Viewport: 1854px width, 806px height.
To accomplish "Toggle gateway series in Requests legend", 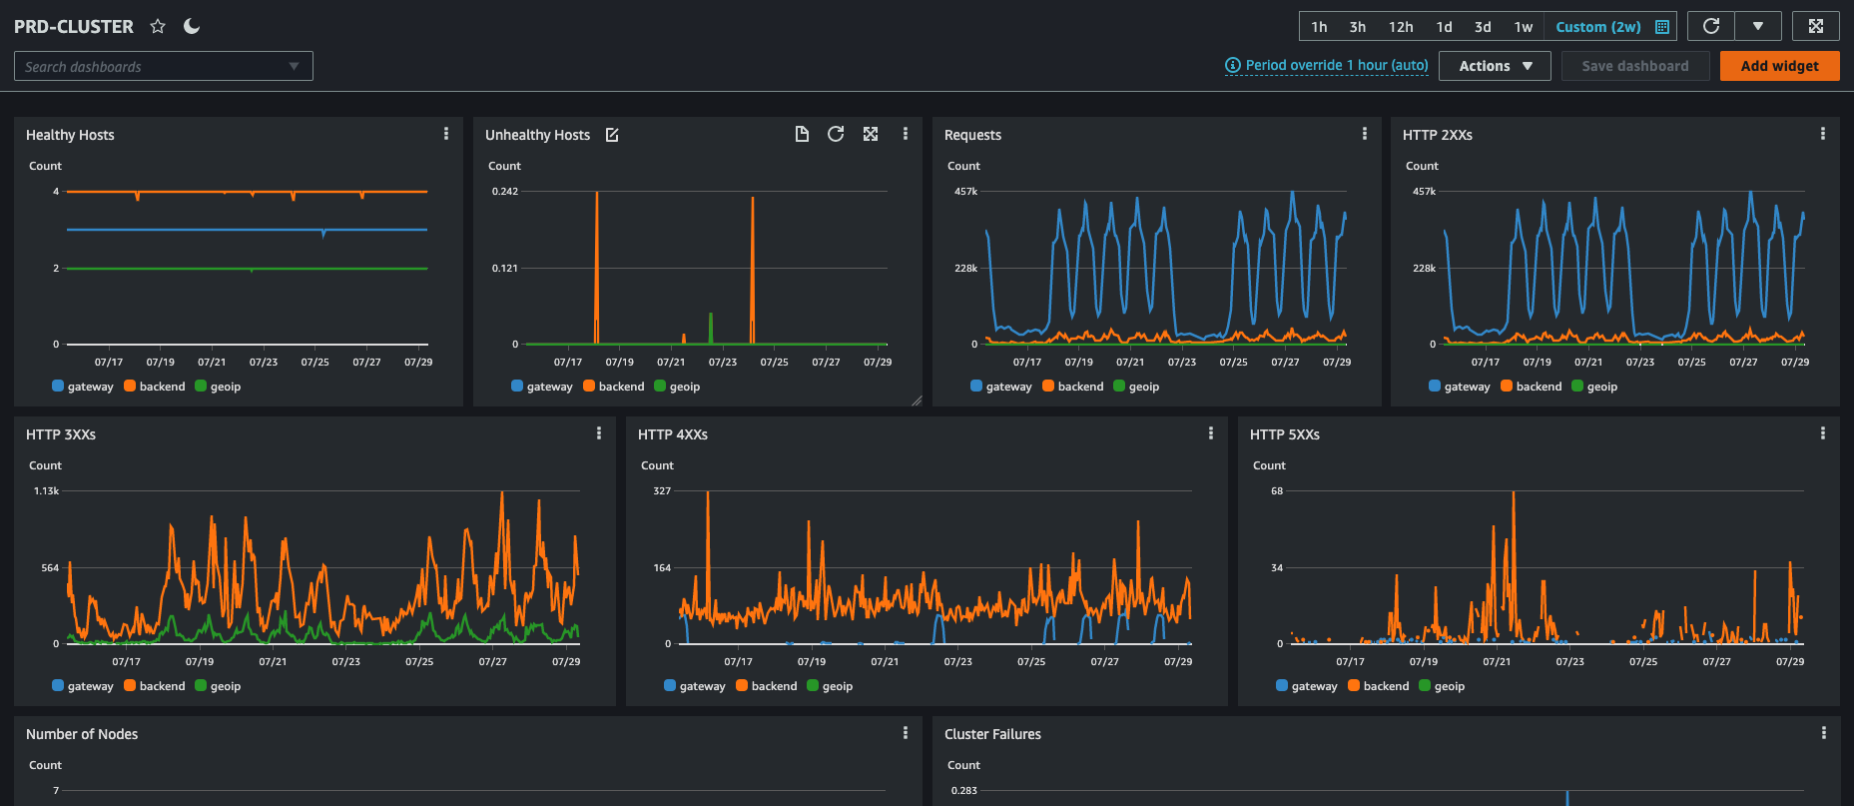I will pyautogui.click(x=1001, y=387).
